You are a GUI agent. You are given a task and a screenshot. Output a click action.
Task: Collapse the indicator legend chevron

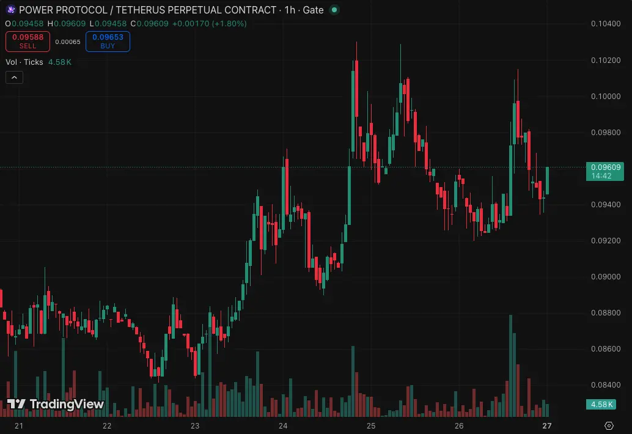tap(14, 78)
